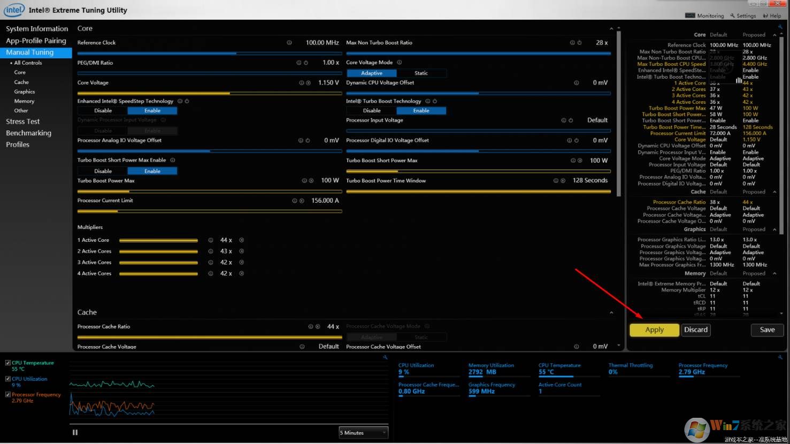Collapse the Cache section chevron in main panel

pos(611,312)
